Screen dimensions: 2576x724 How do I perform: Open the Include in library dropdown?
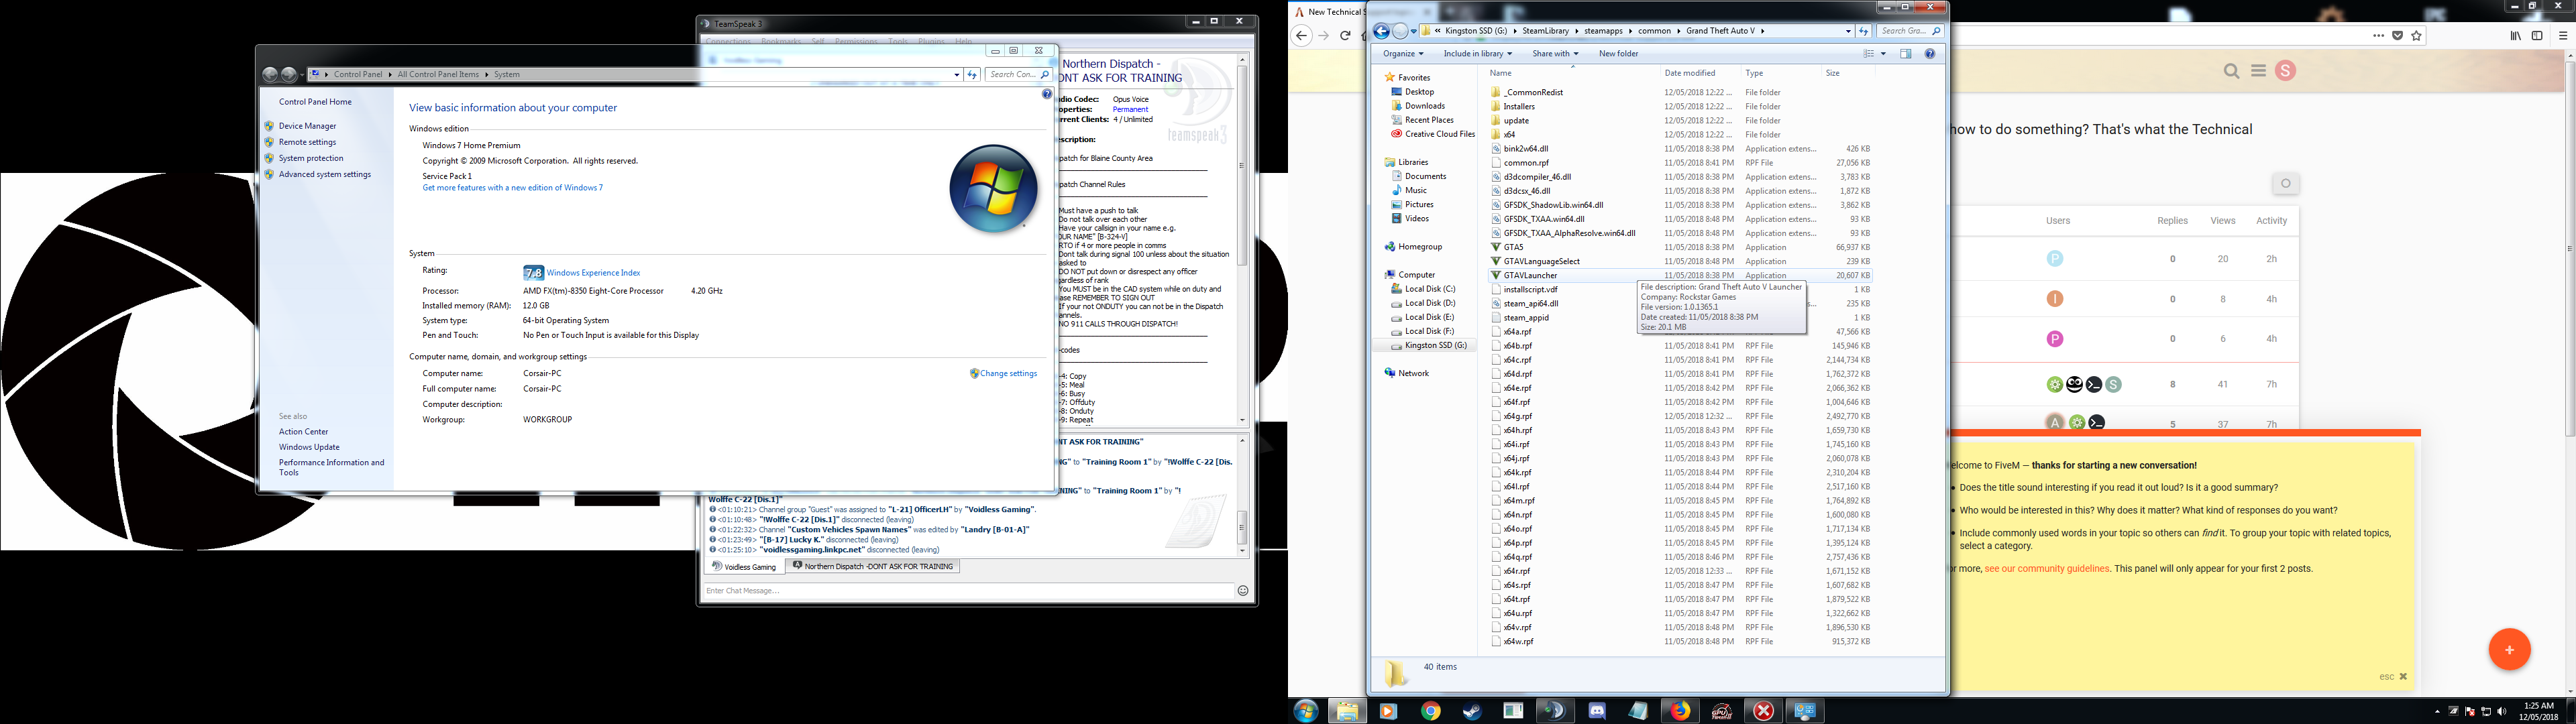pos(1477,54)
